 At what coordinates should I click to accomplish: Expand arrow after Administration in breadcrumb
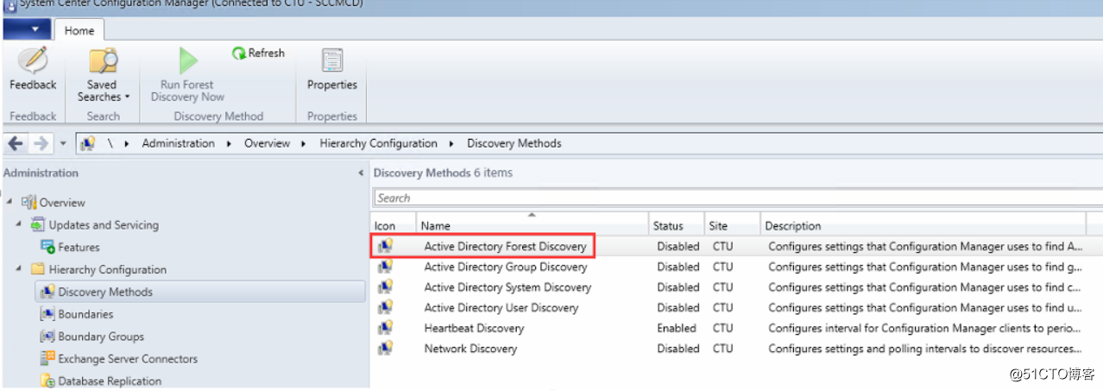coord(230,144)
